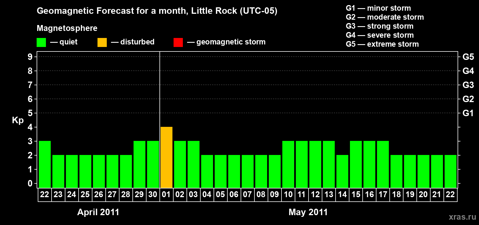The image size is (479, 225).
Task: Select the orange bar for May 01
Action: [167, 157]
